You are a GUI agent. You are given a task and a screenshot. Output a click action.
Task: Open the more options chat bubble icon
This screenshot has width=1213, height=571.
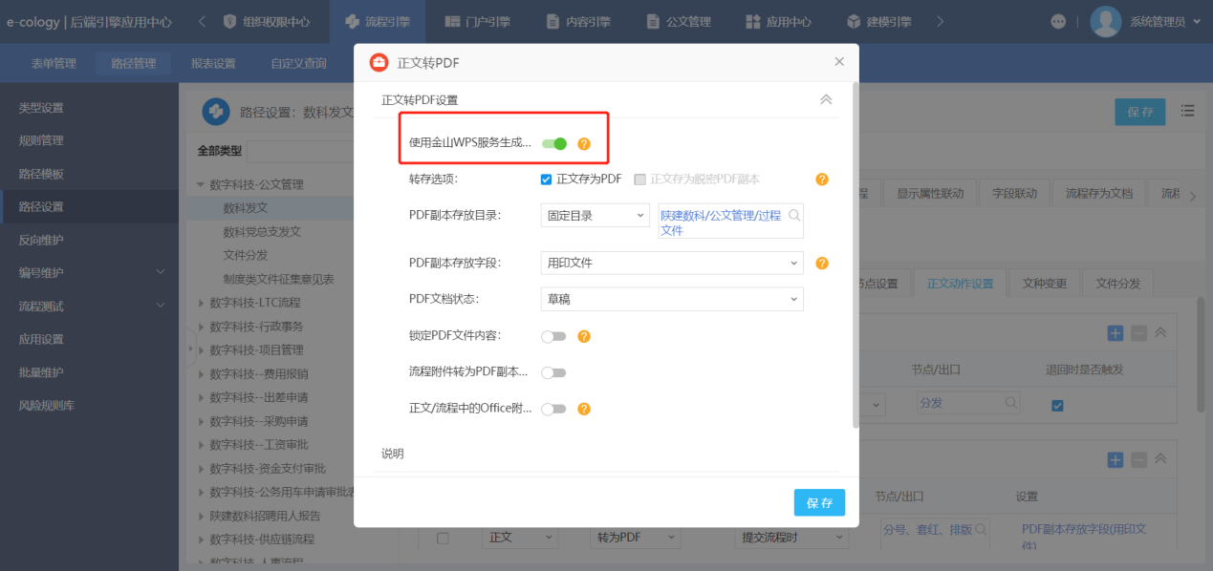(1057, 21)
